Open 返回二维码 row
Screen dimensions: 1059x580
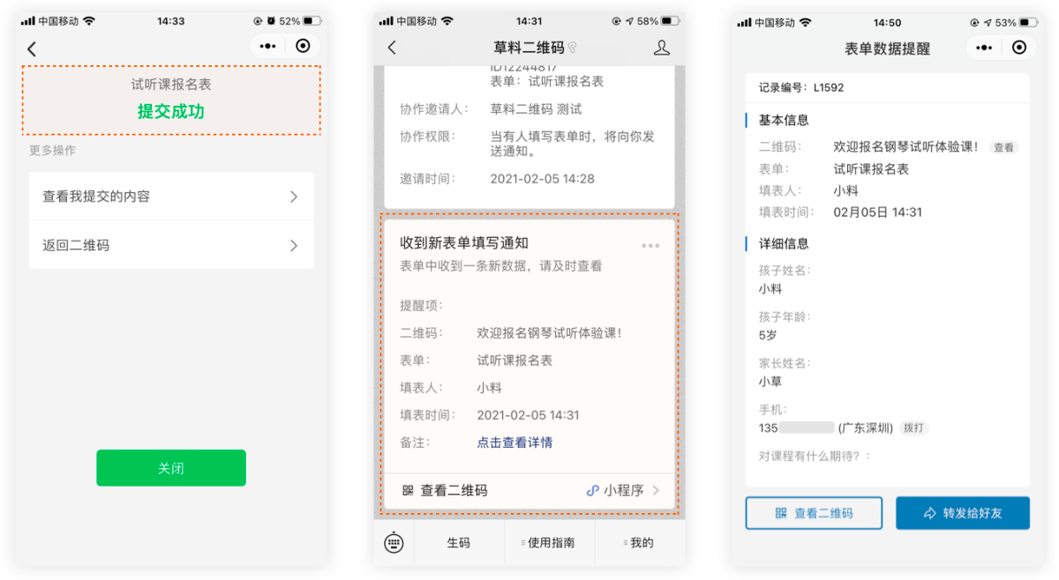pyautogui.click(x=171, y=245)
